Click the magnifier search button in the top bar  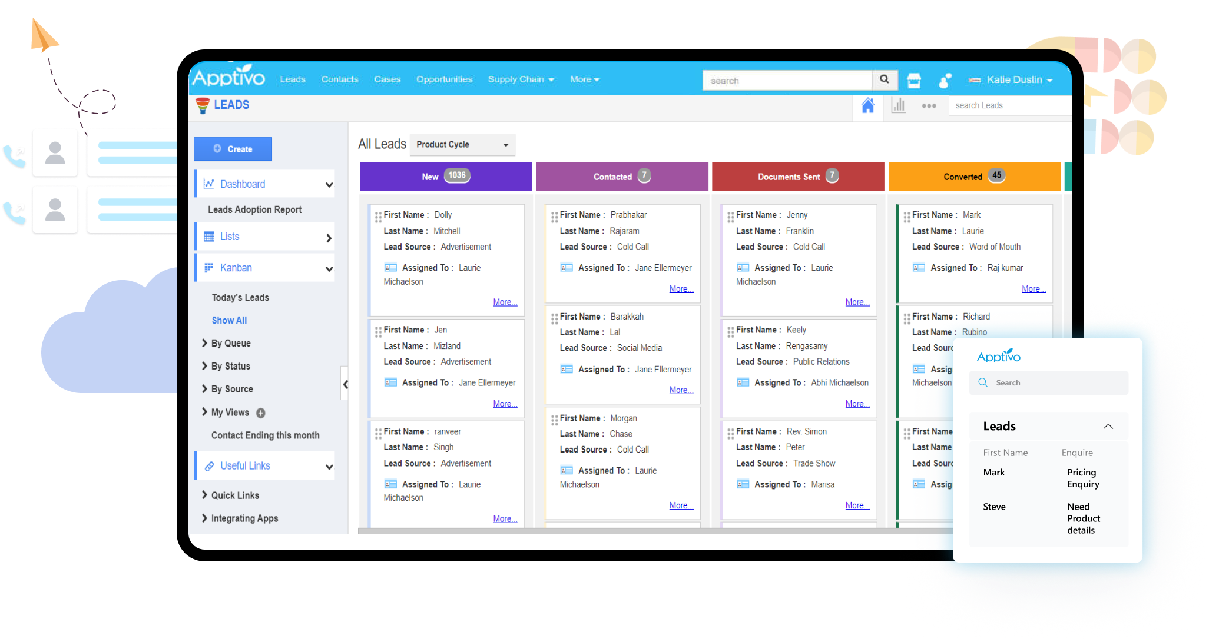[x=884, y=79]
